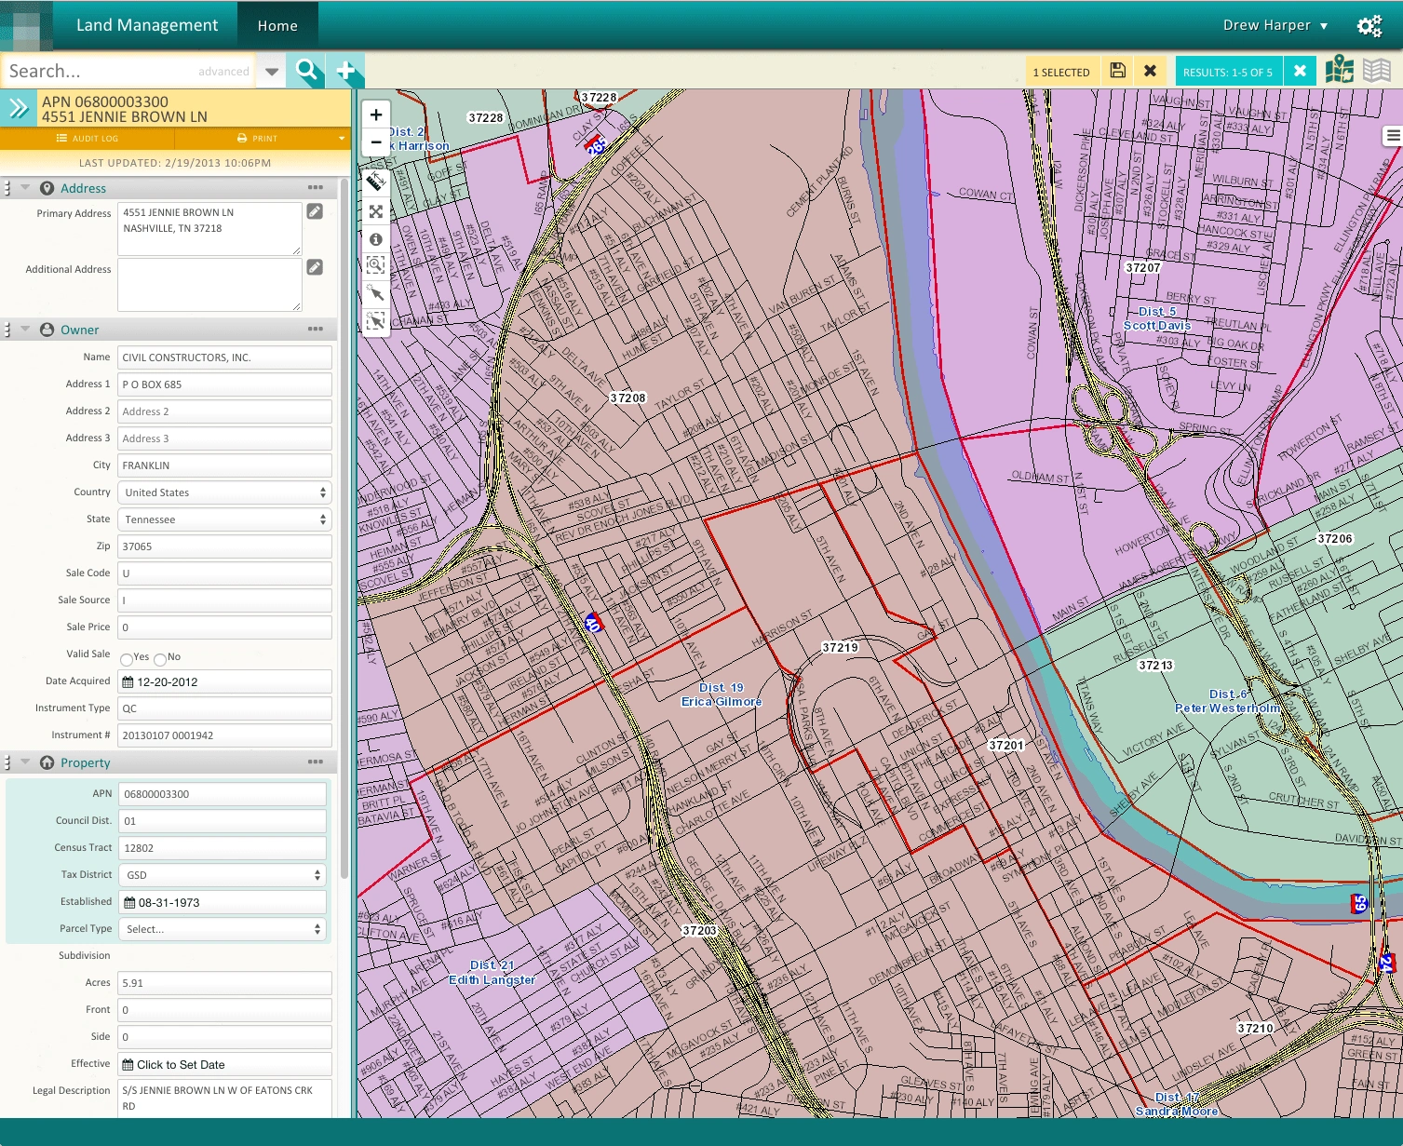The image size is (1403, 1146).
Task: Edit the Sale Price field
Action: (x=224, y=627)
